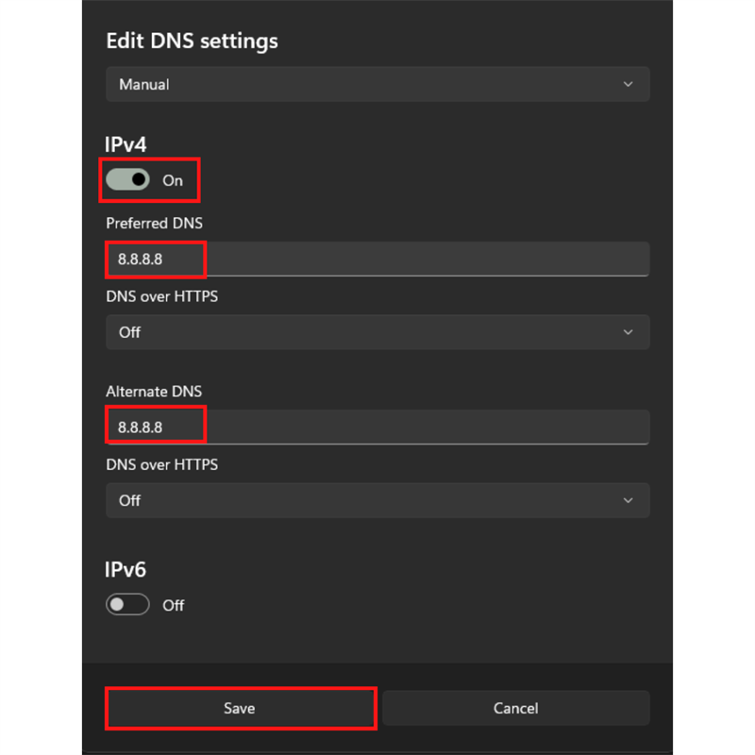Click chevron arrow of Preferred DNS HTTPS dropdown

pos(629,332)
